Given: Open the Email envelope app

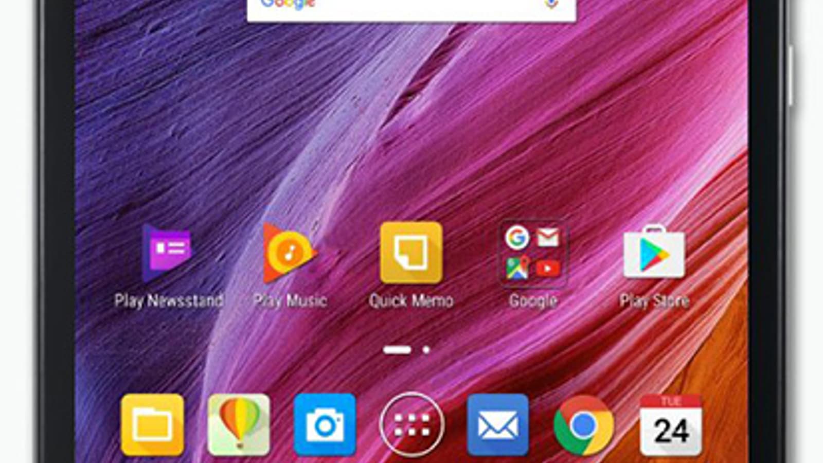Looking at the screenshot, I should click(497, 425).
